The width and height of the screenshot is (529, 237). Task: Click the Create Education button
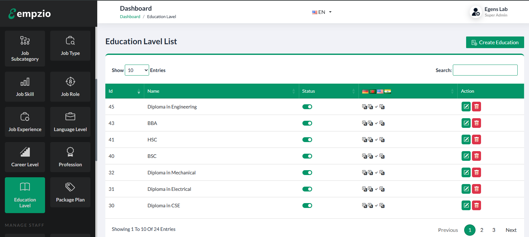point(495,43)
